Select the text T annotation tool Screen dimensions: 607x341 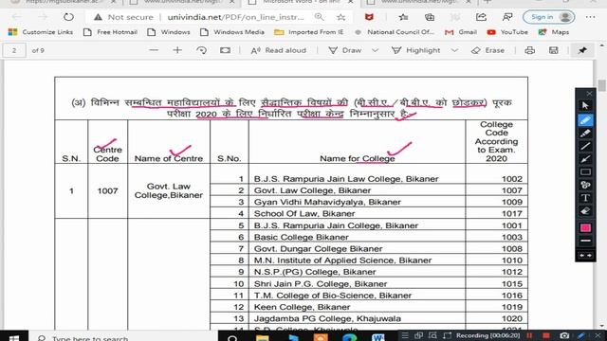pos(585,198)
